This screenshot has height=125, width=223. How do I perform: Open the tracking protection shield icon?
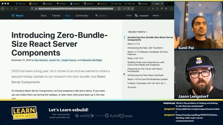(32, 9)
